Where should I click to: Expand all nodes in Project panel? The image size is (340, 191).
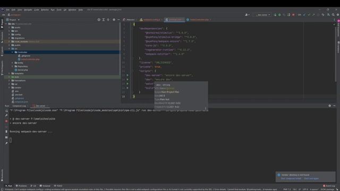104,20
